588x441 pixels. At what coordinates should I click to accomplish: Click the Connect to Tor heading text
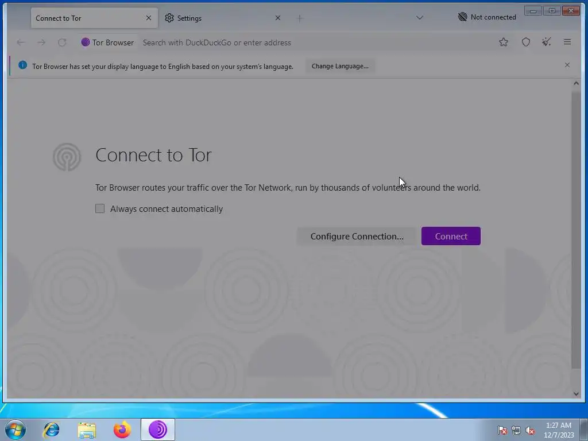(x=153, y=155)
